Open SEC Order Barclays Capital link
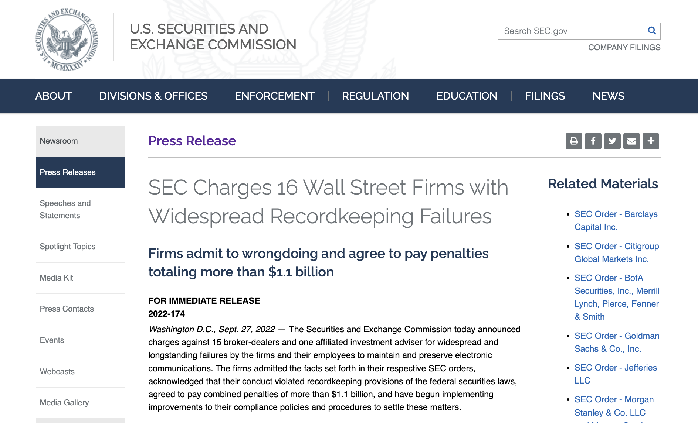The height and width of the screenshot is (423, 698). 616,220
